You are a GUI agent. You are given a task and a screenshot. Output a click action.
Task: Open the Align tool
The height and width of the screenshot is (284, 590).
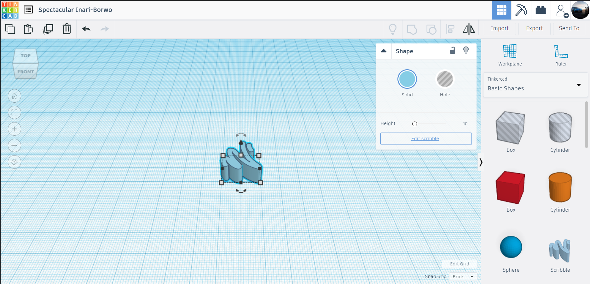point(450,29)
